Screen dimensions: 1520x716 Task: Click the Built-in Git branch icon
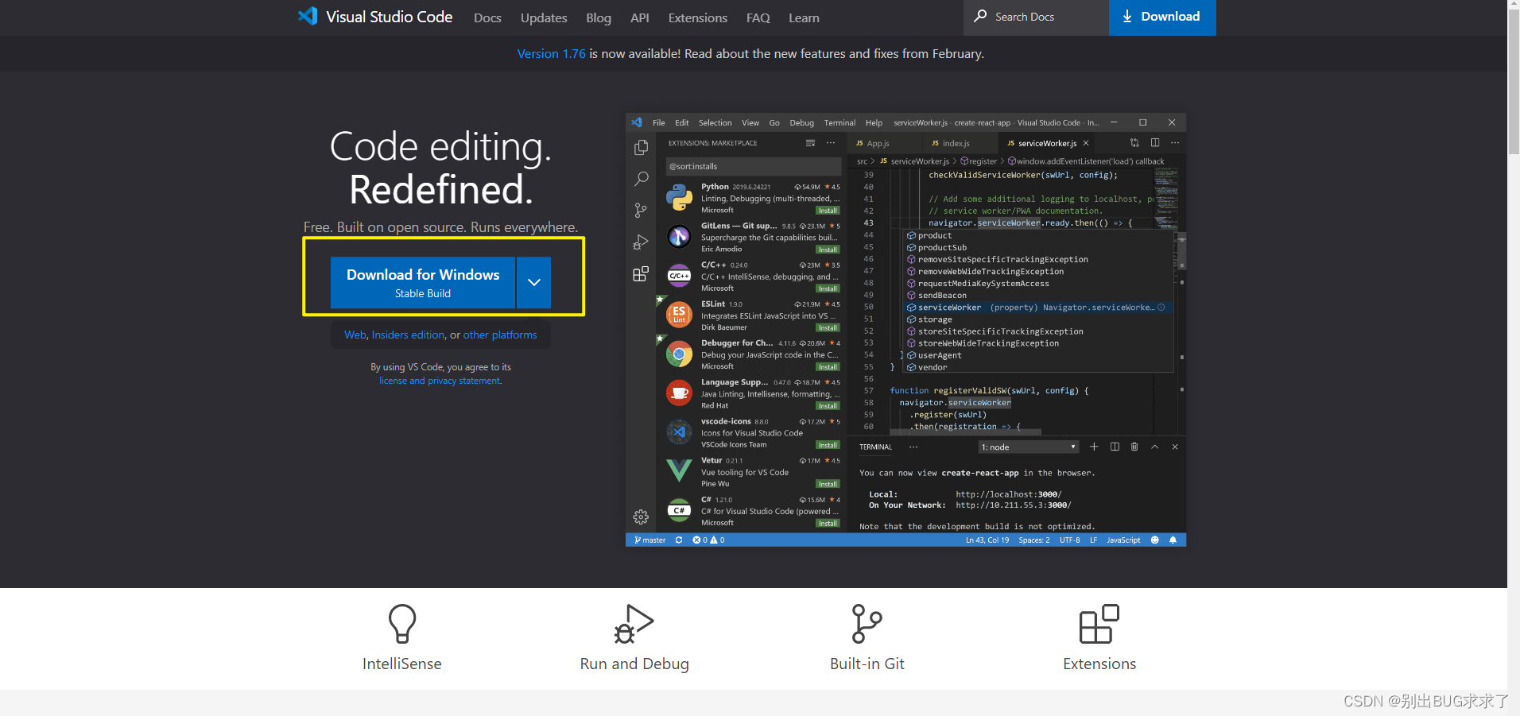click(867, 624)
